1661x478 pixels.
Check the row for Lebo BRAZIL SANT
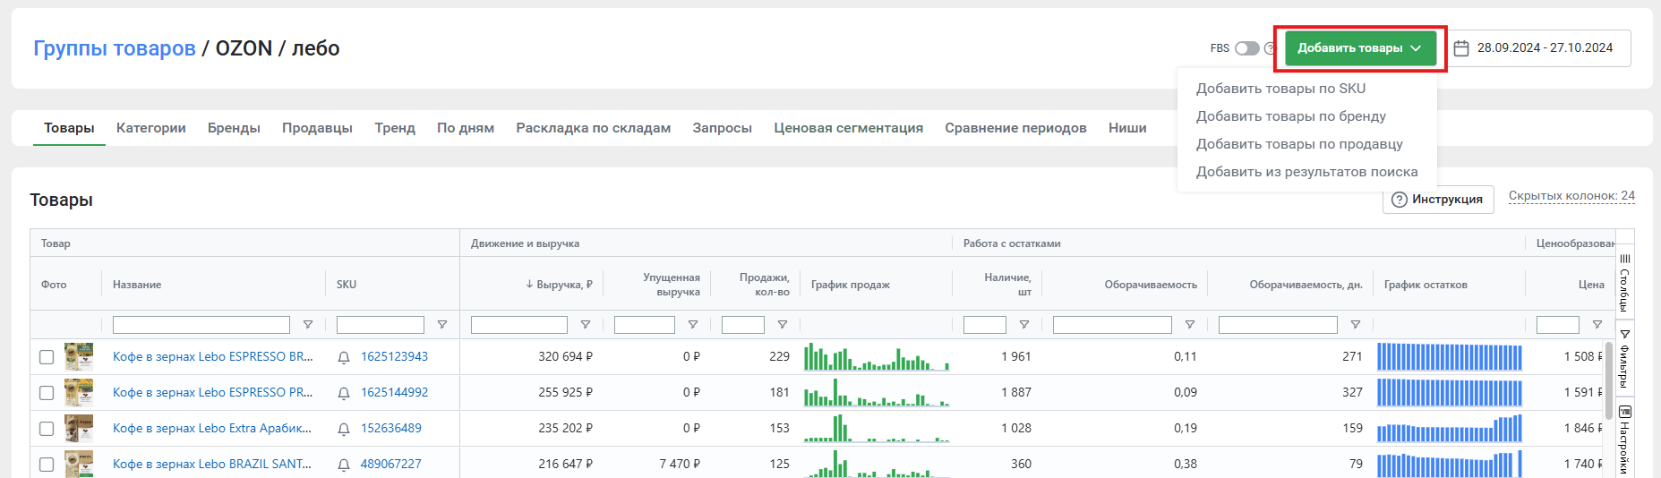click(x=47, y=465)
